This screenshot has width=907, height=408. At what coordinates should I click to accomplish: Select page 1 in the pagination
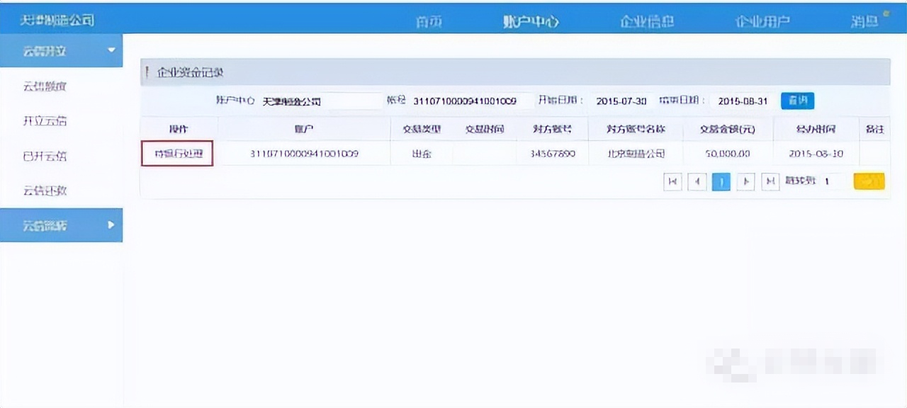click(x=721, y=182)
